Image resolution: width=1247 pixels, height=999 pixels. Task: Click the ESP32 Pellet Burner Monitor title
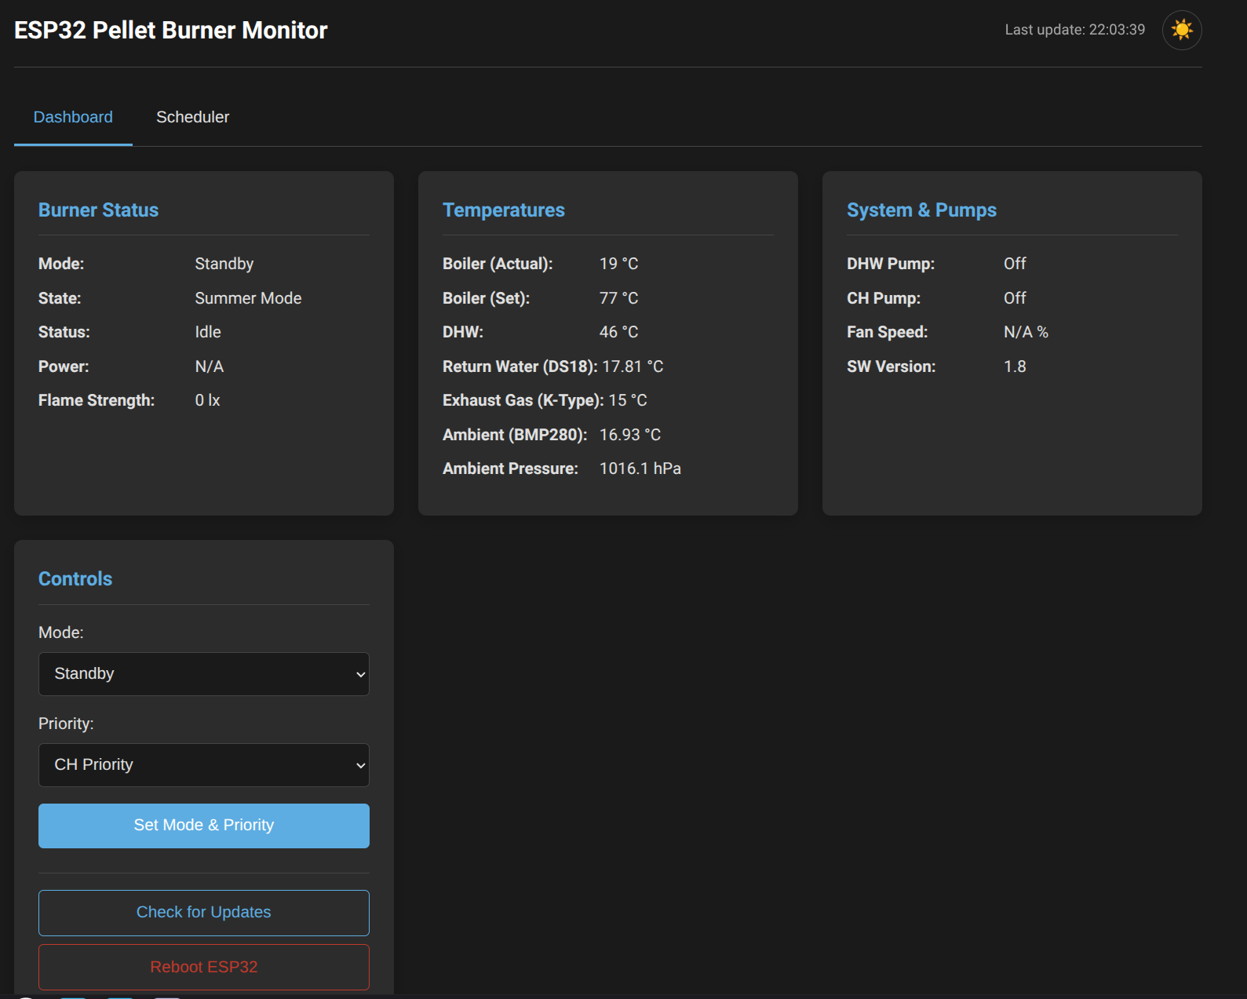pos(170,30)
